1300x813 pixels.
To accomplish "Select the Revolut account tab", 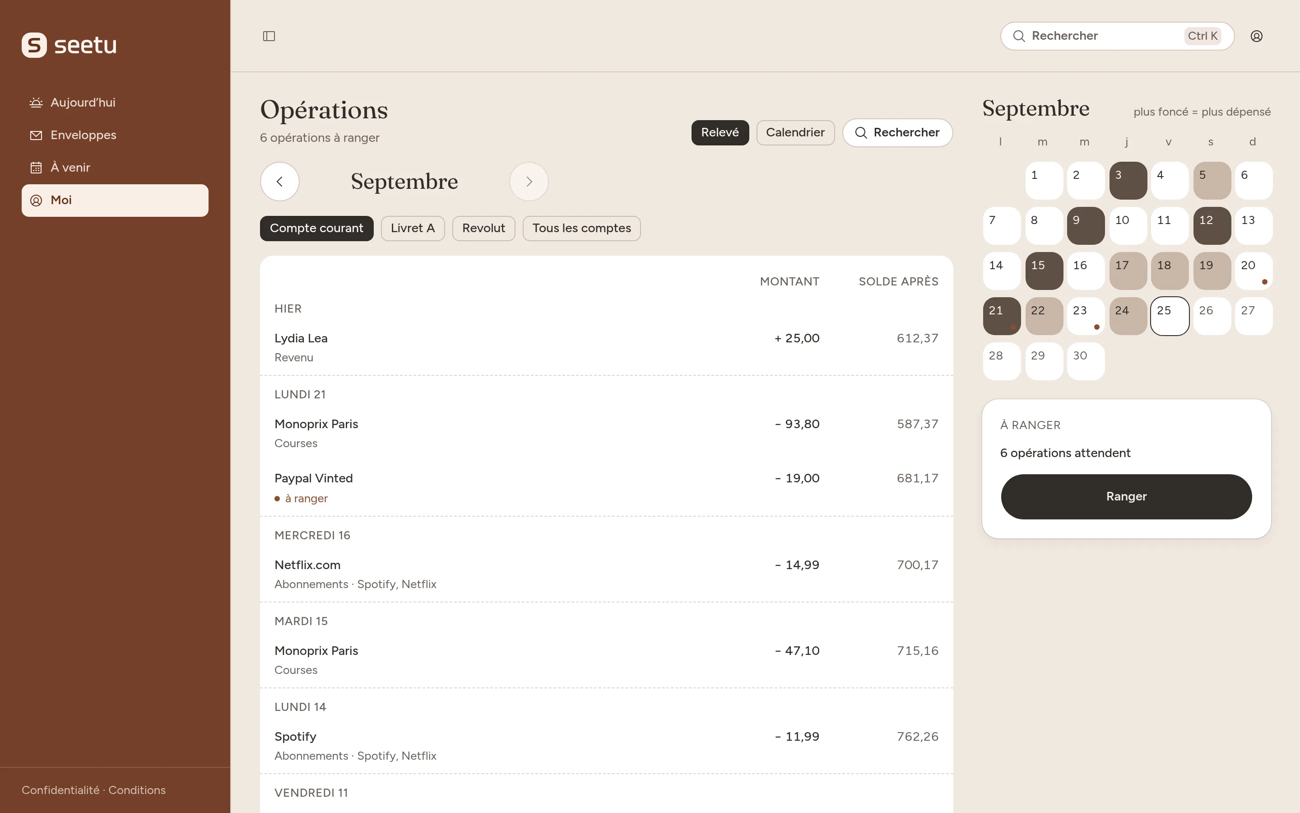I will [x=483, y=229].
